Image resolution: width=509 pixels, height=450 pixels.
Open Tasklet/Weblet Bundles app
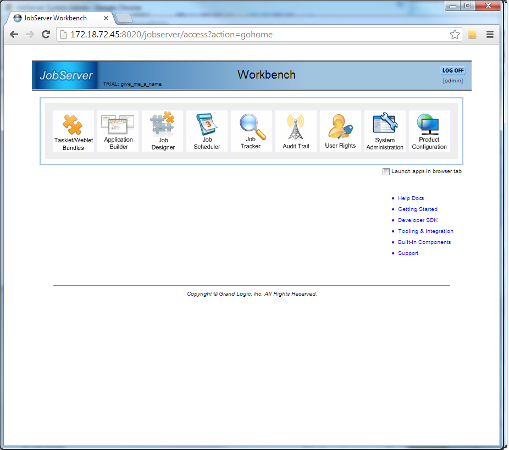(x=73, y=131)
